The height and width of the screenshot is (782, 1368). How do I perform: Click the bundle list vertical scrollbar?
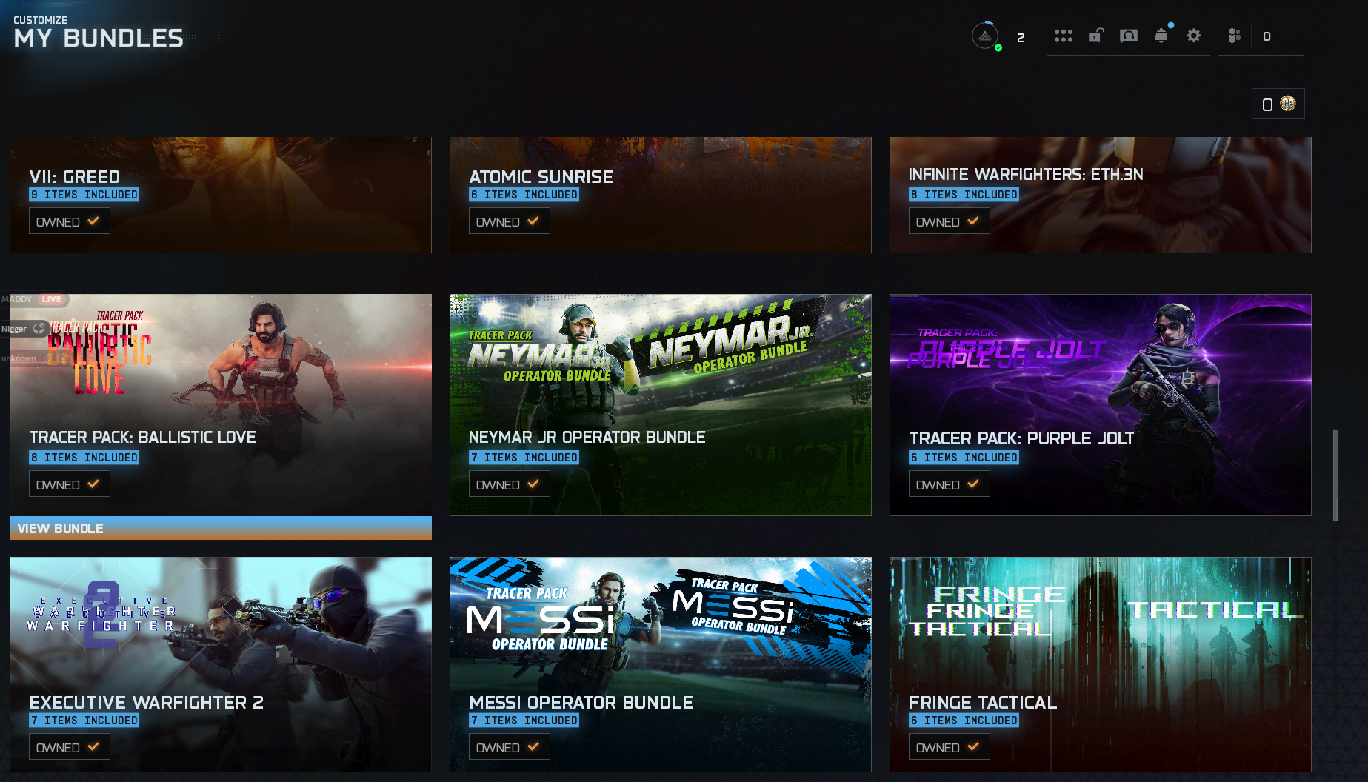coord(1335,475)
